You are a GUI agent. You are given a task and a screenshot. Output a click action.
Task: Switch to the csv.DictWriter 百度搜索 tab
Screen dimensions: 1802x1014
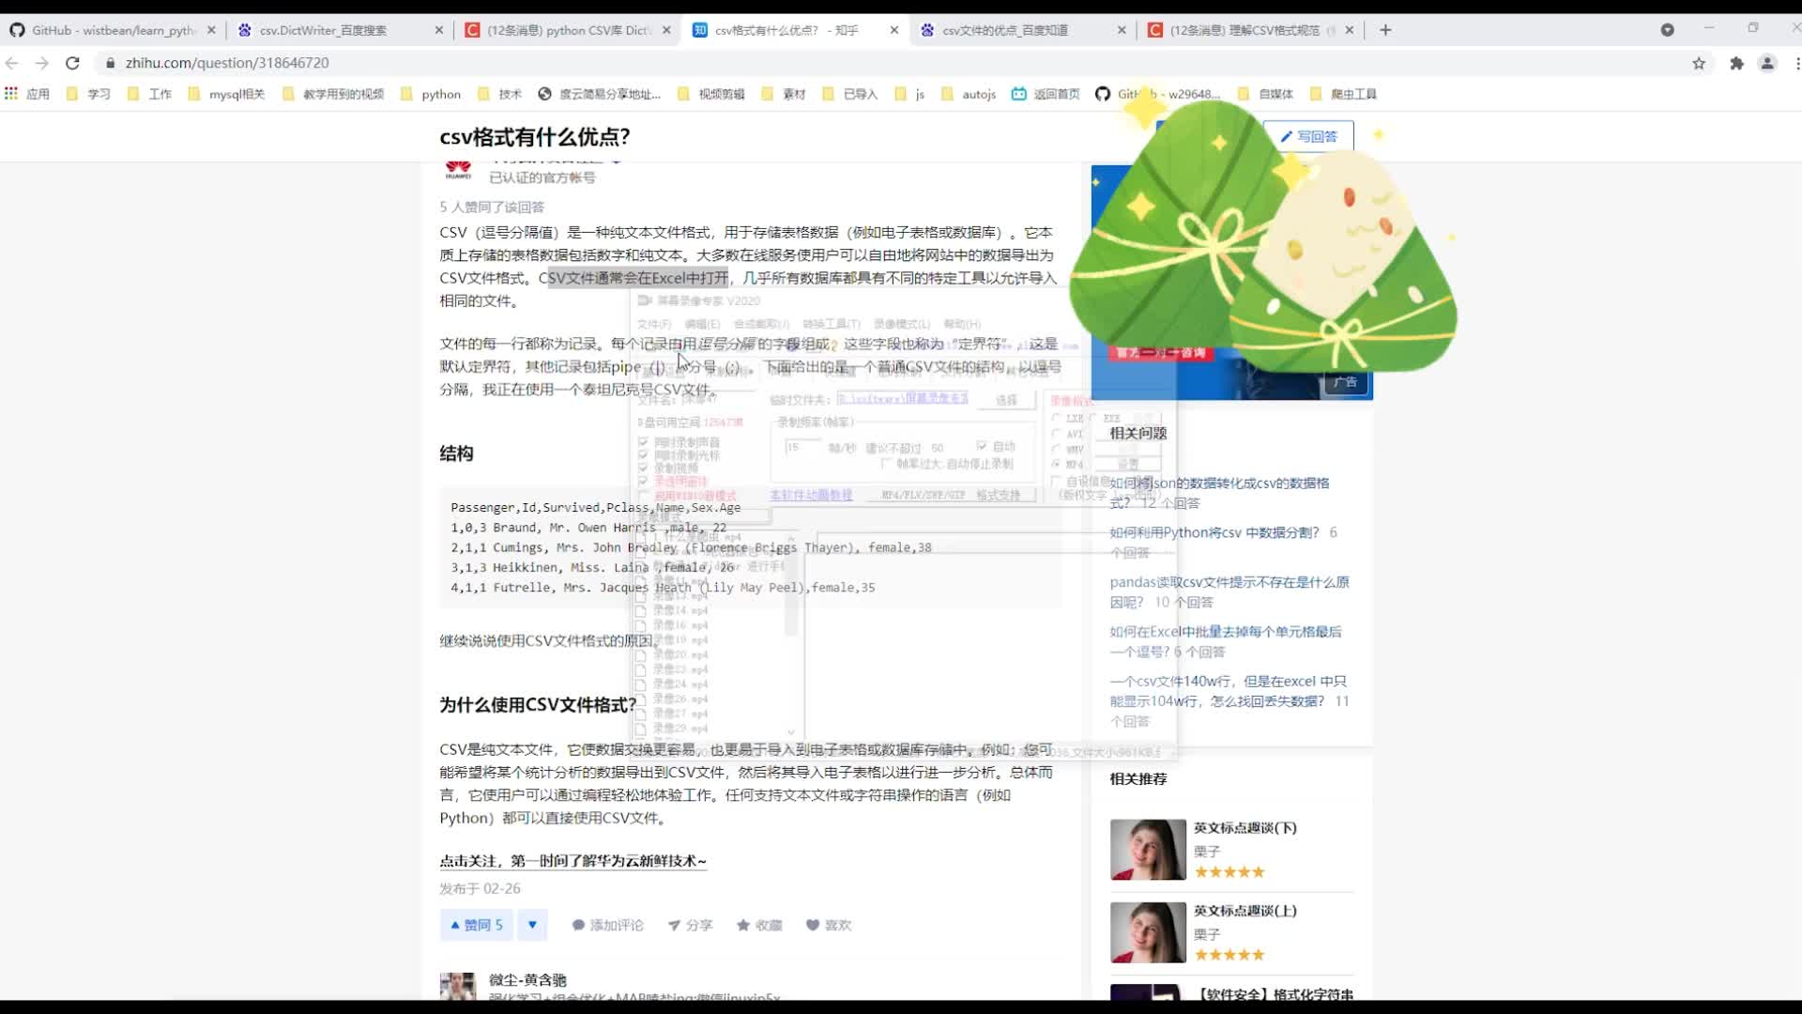340,30
